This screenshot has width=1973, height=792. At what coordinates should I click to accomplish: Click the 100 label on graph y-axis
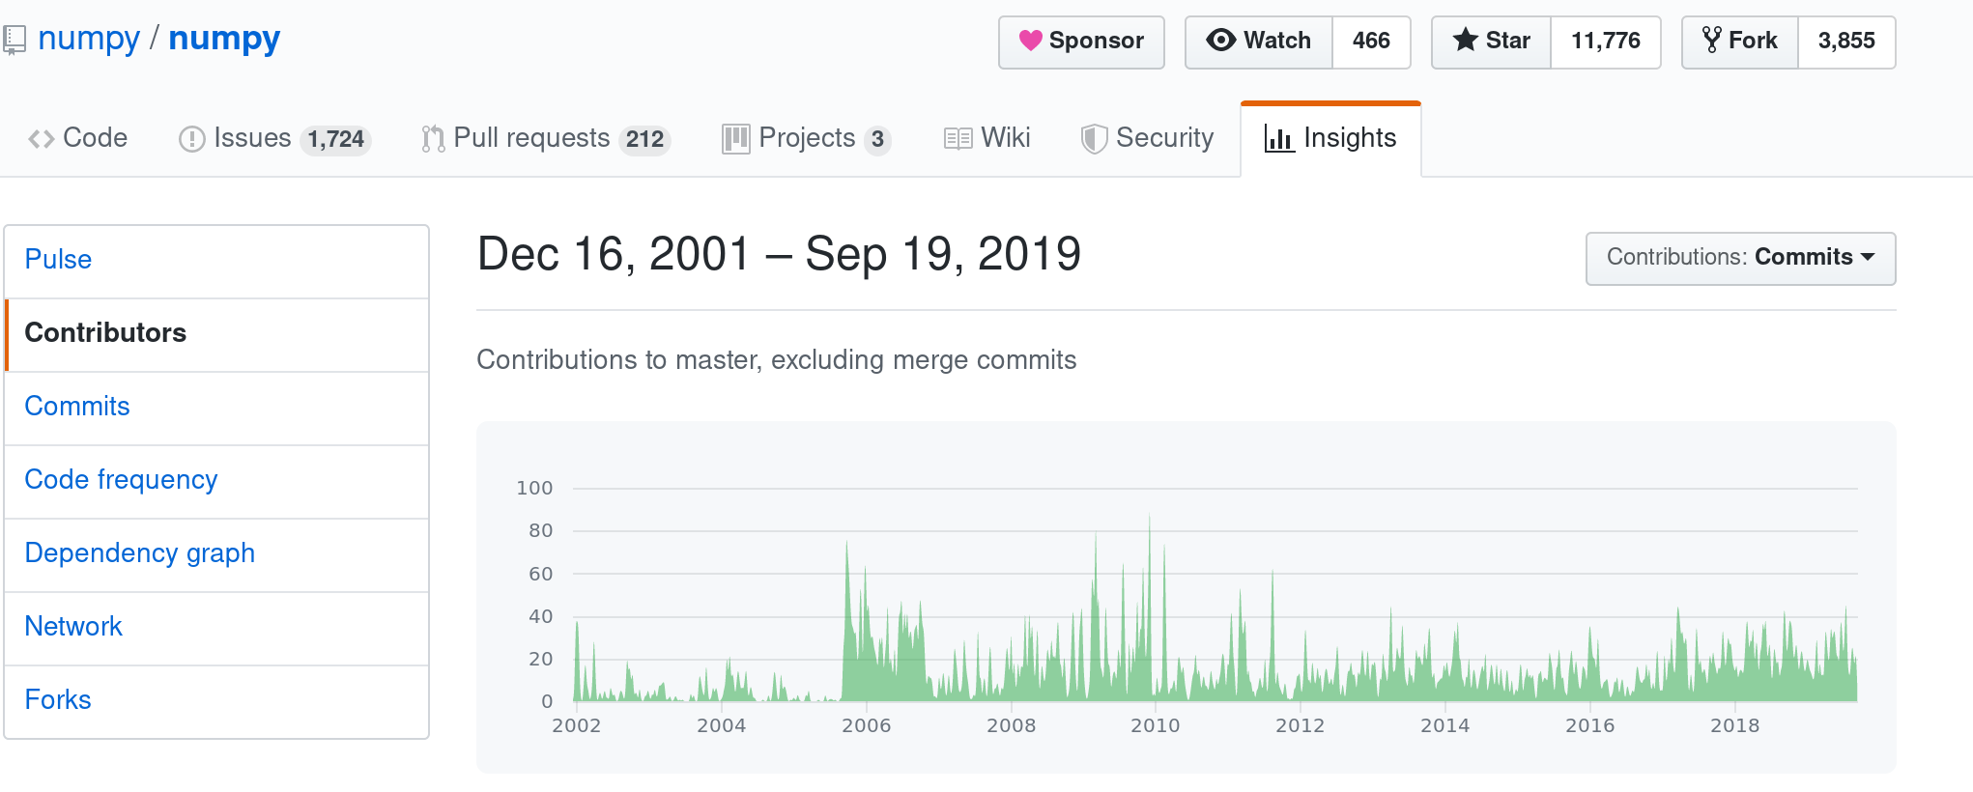[x=534, y=488]
